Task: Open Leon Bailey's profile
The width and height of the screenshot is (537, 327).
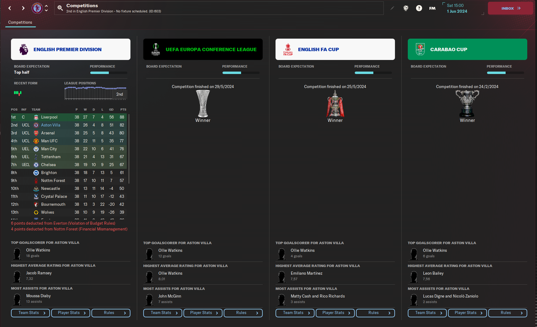Action: (433, 273)
